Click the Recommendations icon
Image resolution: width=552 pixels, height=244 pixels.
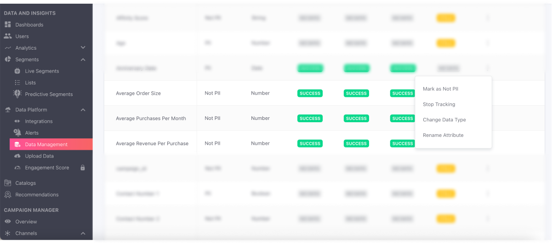pos(8,195)
